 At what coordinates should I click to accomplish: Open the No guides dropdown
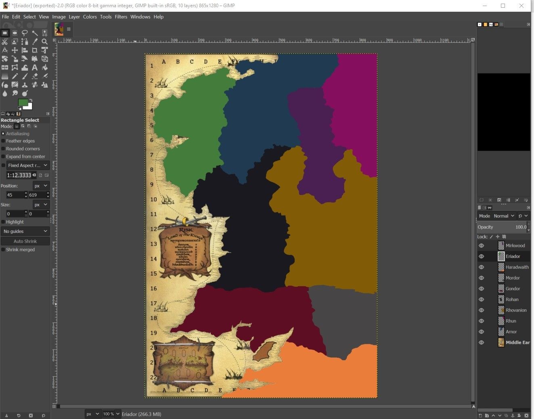25,231
